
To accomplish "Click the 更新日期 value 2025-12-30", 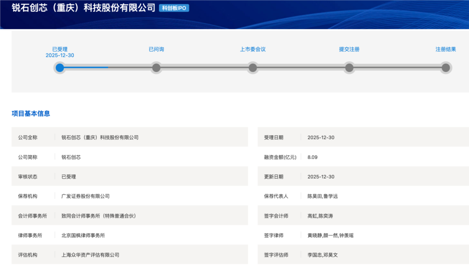I will (321, 177).
